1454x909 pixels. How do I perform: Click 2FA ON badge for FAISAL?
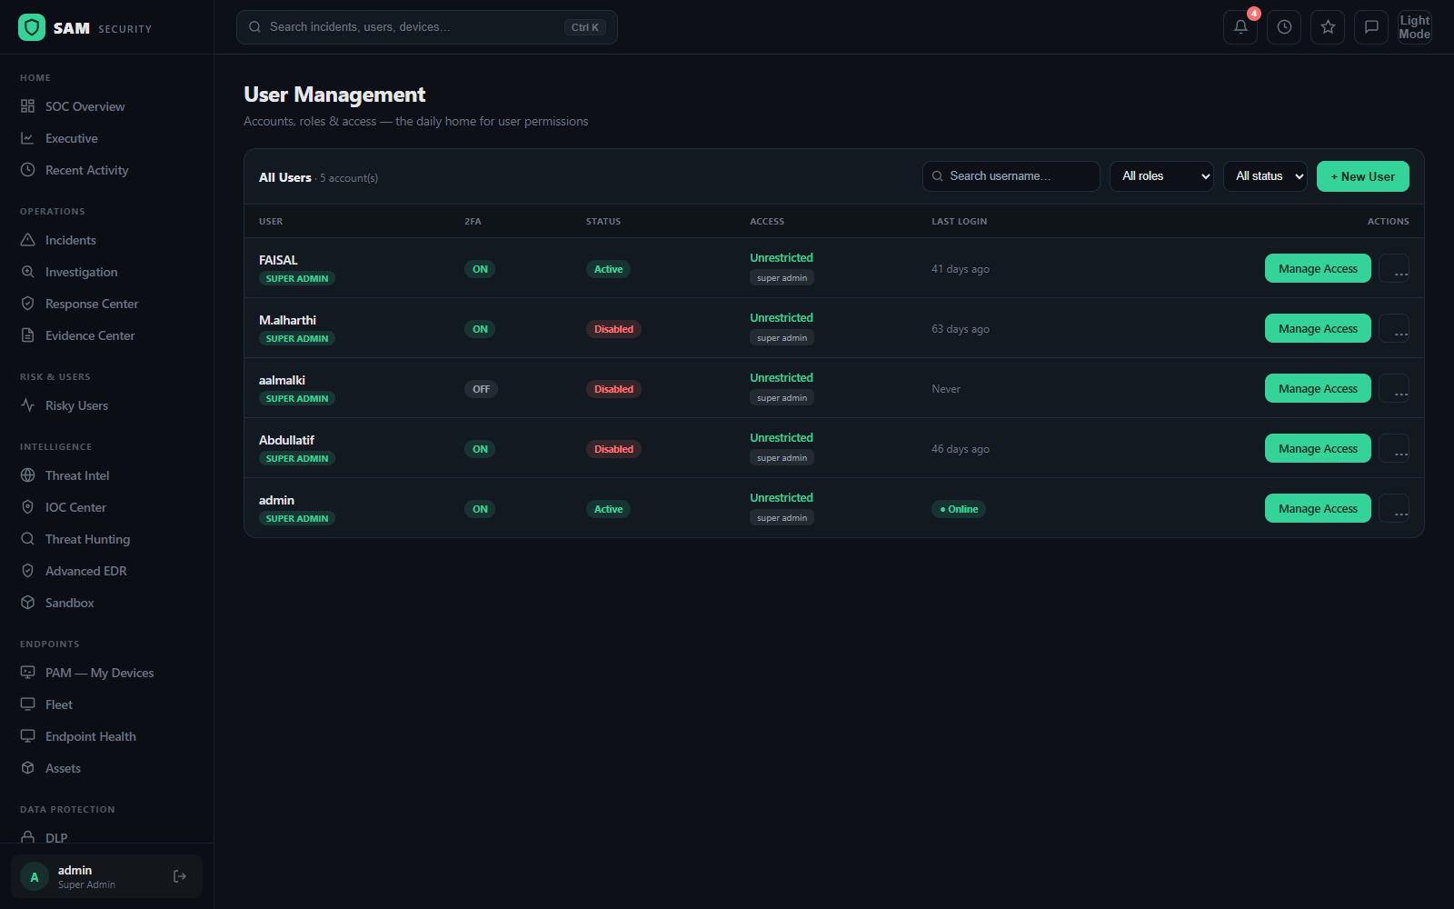point(480,269)
